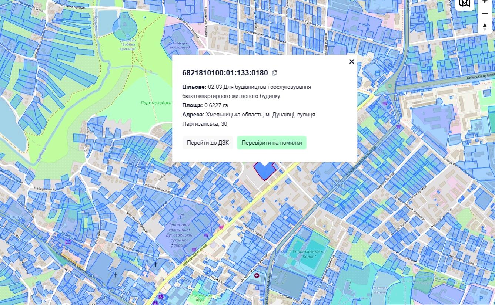The image size is (495, 305).
Task: Click the parking P icon
Action: coord(481,299)
